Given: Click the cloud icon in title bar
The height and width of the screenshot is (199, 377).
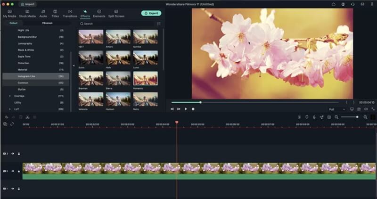Looking at the screenshot, I should (334, 4).
